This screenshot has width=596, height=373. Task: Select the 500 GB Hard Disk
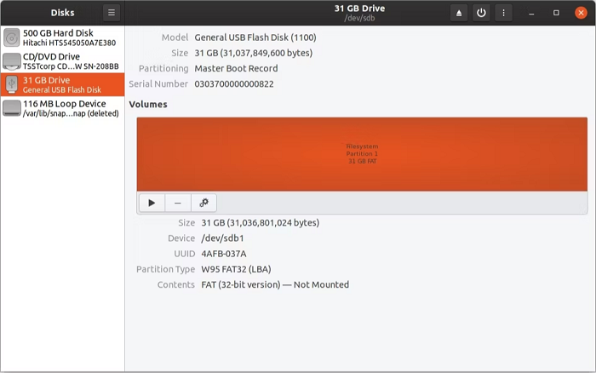[62, 37]
